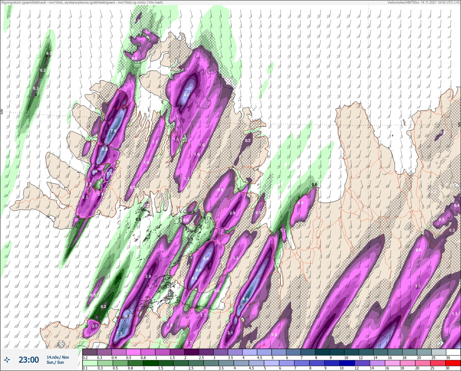Select the pink 0.5 swatch in the upper snow legend
The width and height of the screenshot is (461, 371).
133,352
